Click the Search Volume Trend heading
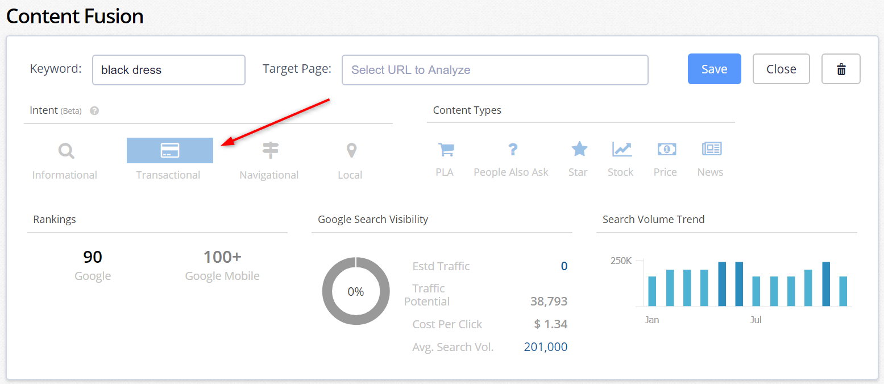Image resolution: width=884 pixels, height=384 pixels. point(654,220)
